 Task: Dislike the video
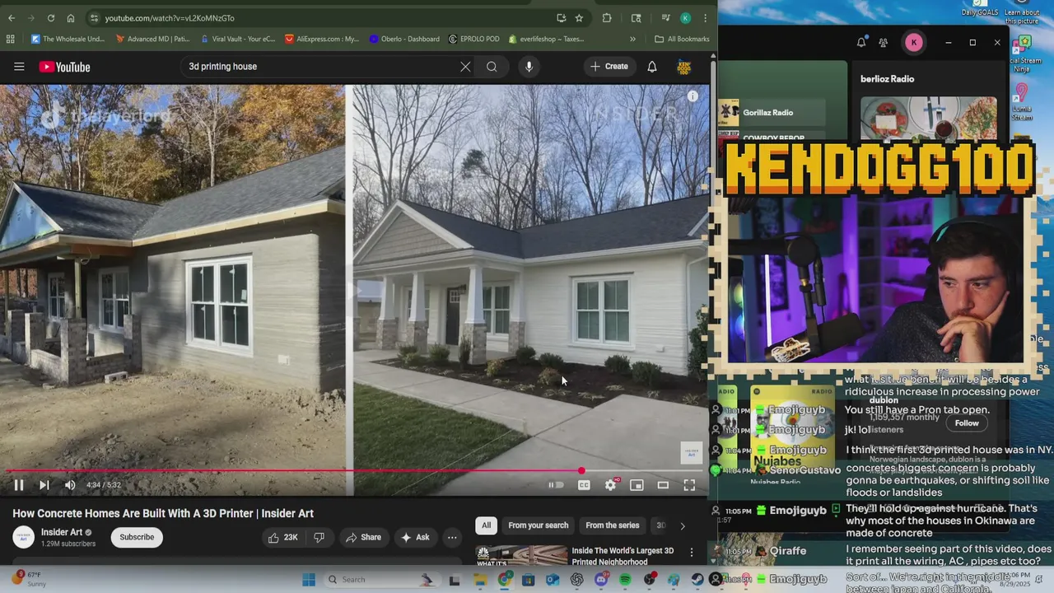tap(319, 537)
